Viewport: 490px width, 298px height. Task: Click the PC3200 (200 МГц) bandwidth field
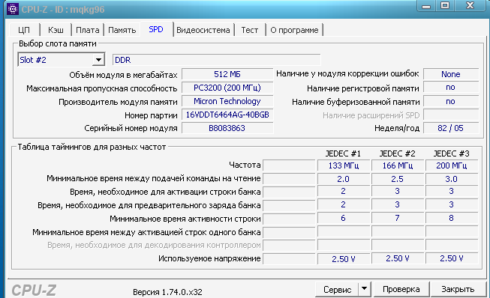[x=227, y=88]
